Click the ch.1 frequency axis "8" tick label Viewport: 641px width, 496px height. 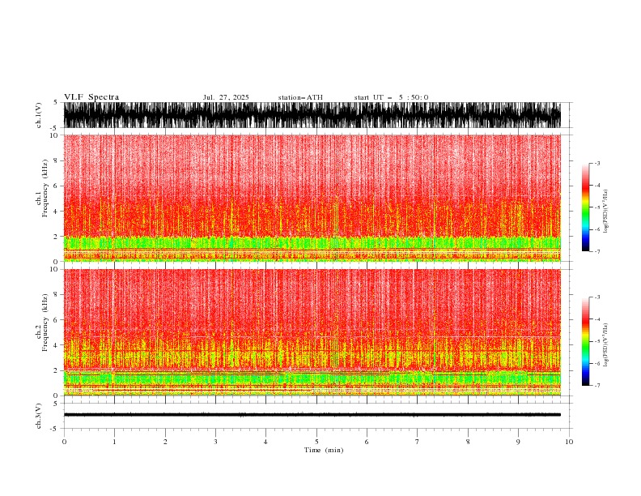[56, 160]
